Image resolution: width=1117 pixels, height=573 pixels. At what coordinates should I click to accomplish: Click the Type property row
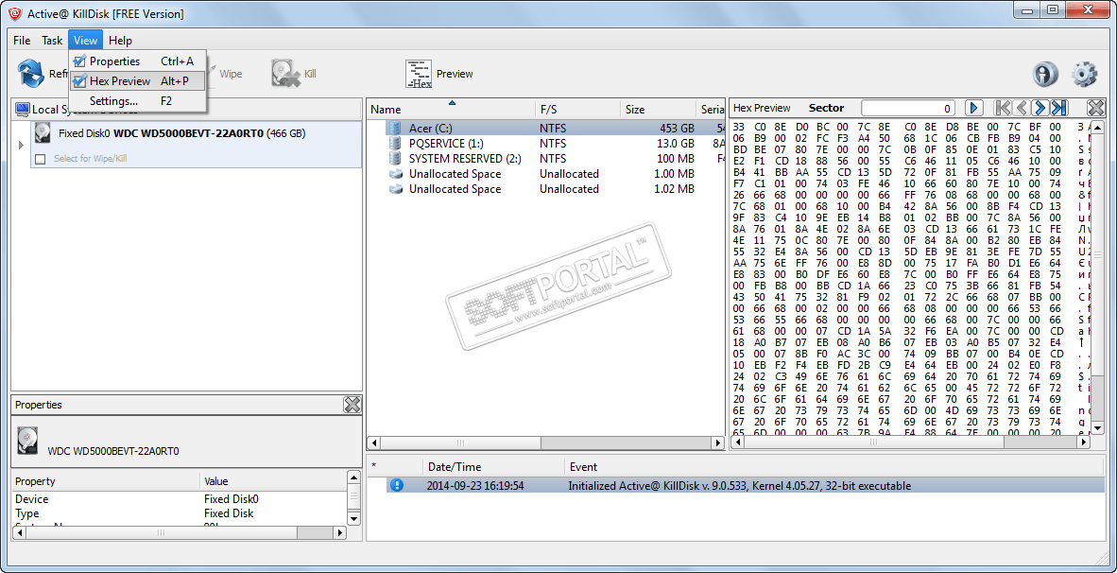[x=179, y=513]
